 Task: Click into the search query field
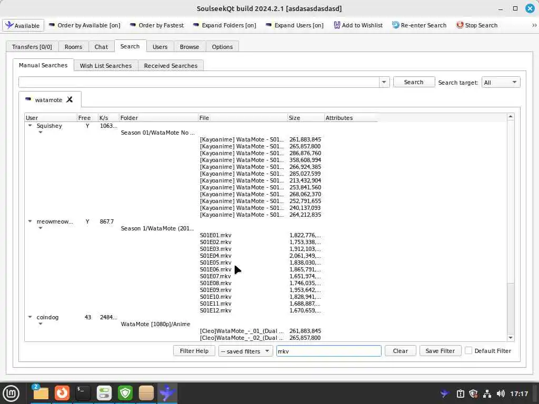(198, 82)
